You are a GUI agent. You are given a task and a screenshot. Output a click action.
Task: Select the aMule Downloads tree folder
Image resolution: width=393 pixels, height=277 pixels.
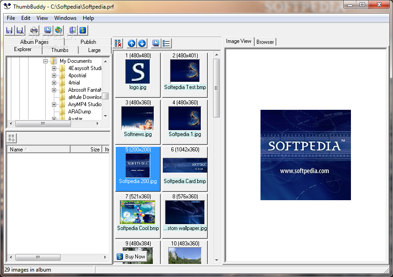[x=85, y=97]
